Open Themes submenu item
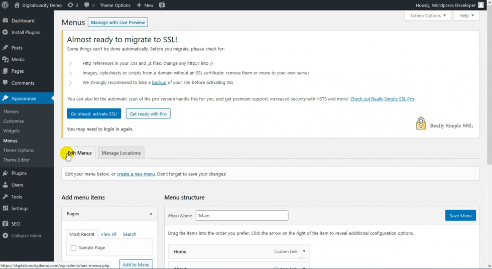The width and height of the screenshot is (492, 269). coord(11,111)
